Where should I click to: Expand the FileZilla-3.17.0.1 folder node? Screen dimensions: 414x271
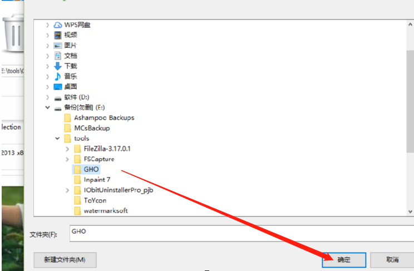pyautogui.click(x=67, y=149)
